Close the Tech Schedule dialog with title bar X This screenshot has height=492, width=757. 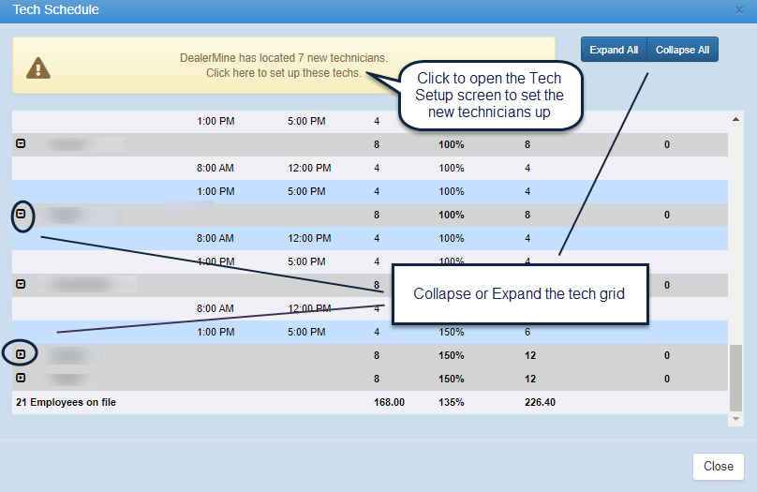[740, 10]
